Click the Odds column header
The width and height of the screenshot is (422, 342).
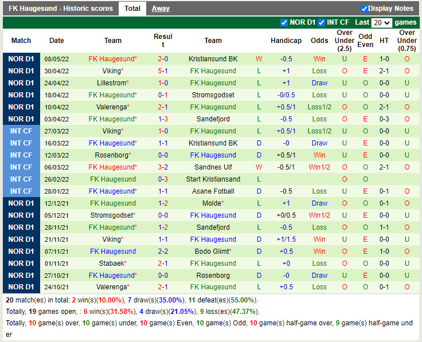(x=319, y=41)
